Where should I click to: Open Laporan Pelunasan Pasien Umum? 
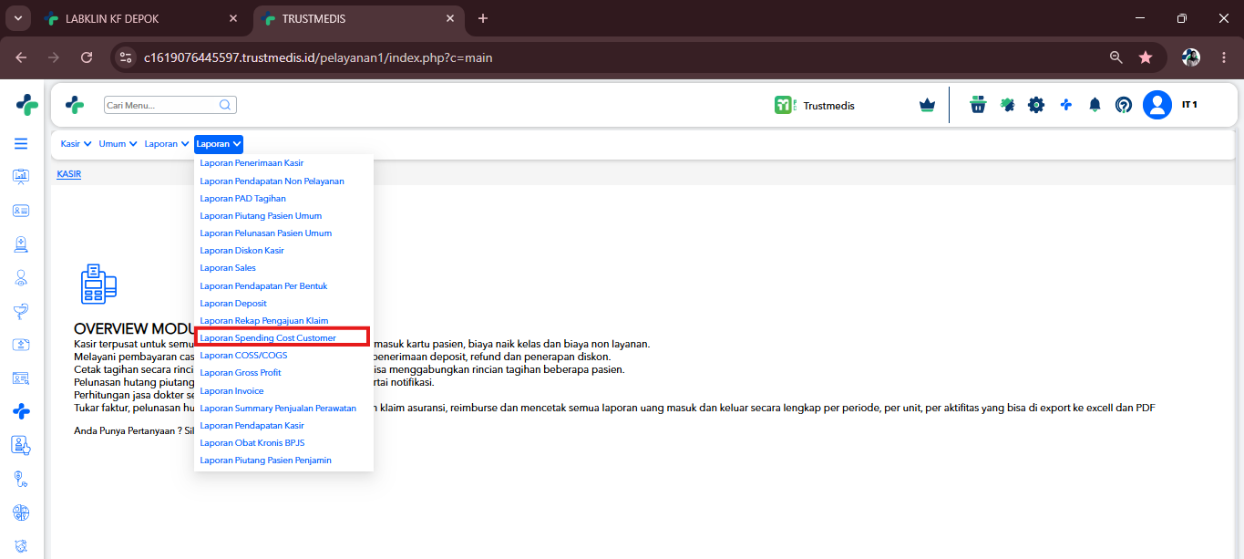tap(265, 233)
